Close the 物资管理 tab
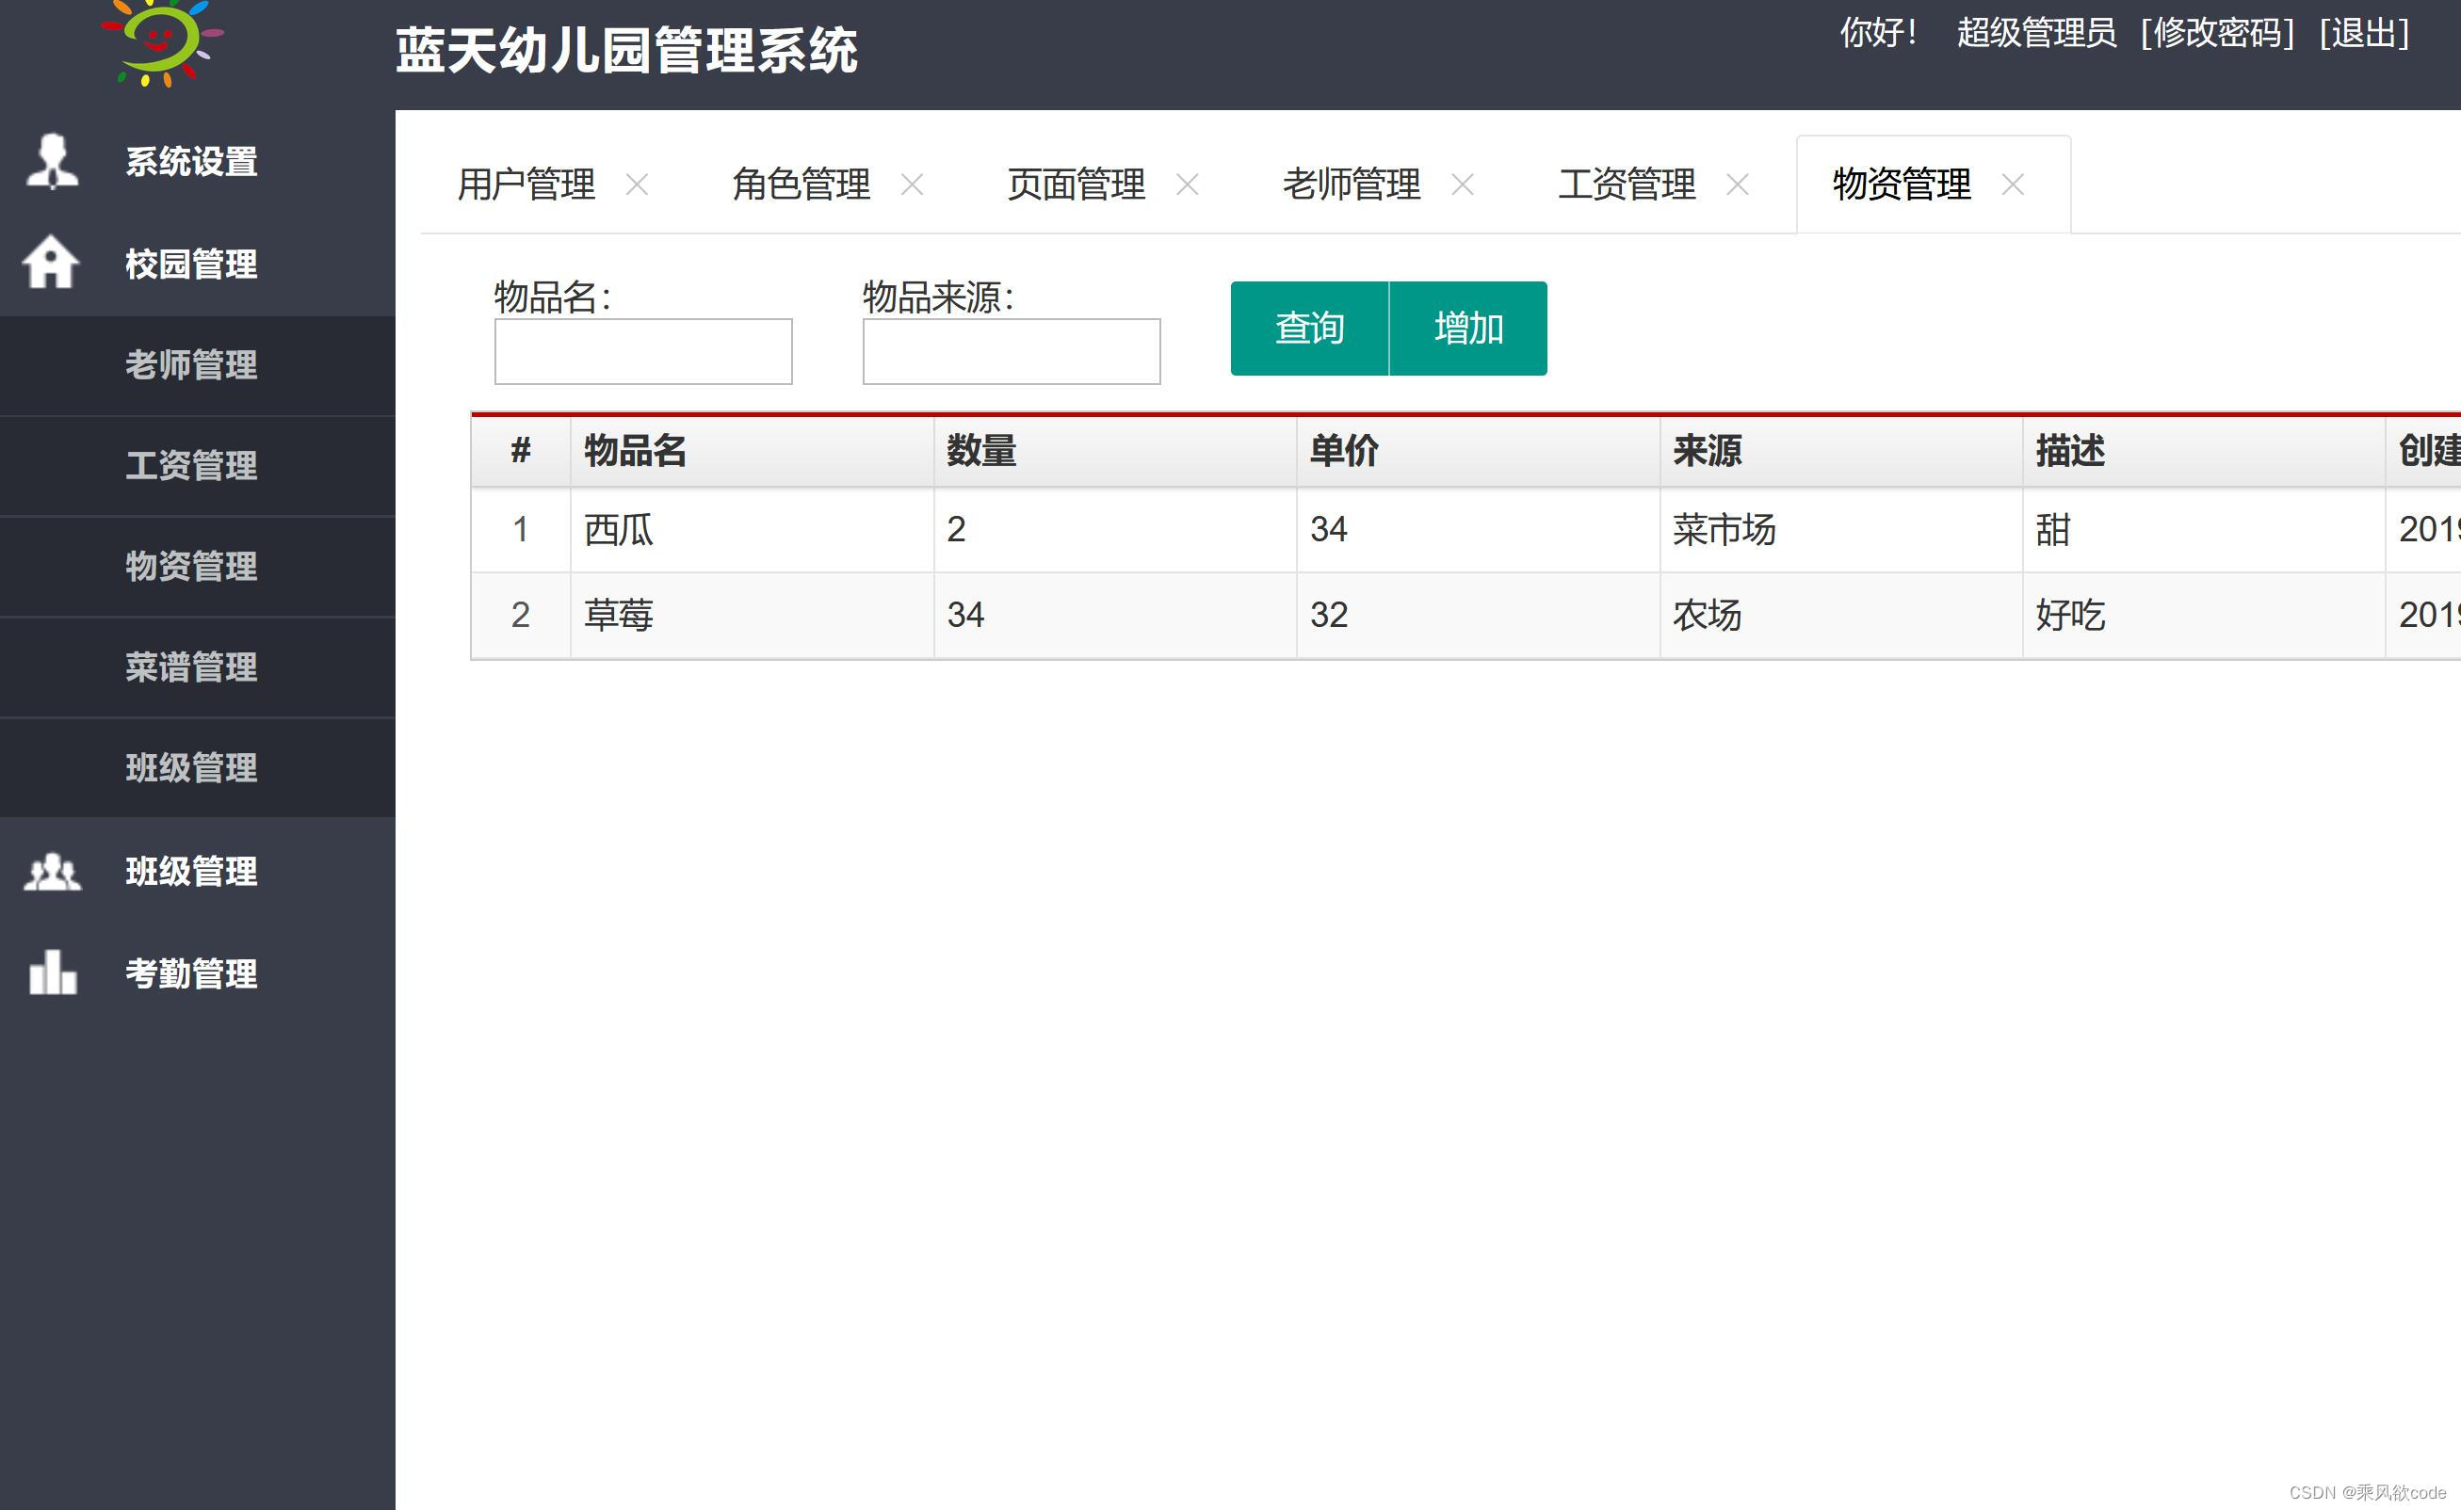 pyautogui.click(x=2013, y=185)
